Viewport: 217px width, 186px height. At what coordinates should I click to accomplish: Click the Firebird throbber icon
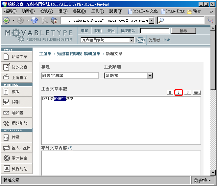[x=210, y=20]
